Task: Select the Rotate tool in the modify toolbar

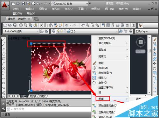Action: click(155, 69)
